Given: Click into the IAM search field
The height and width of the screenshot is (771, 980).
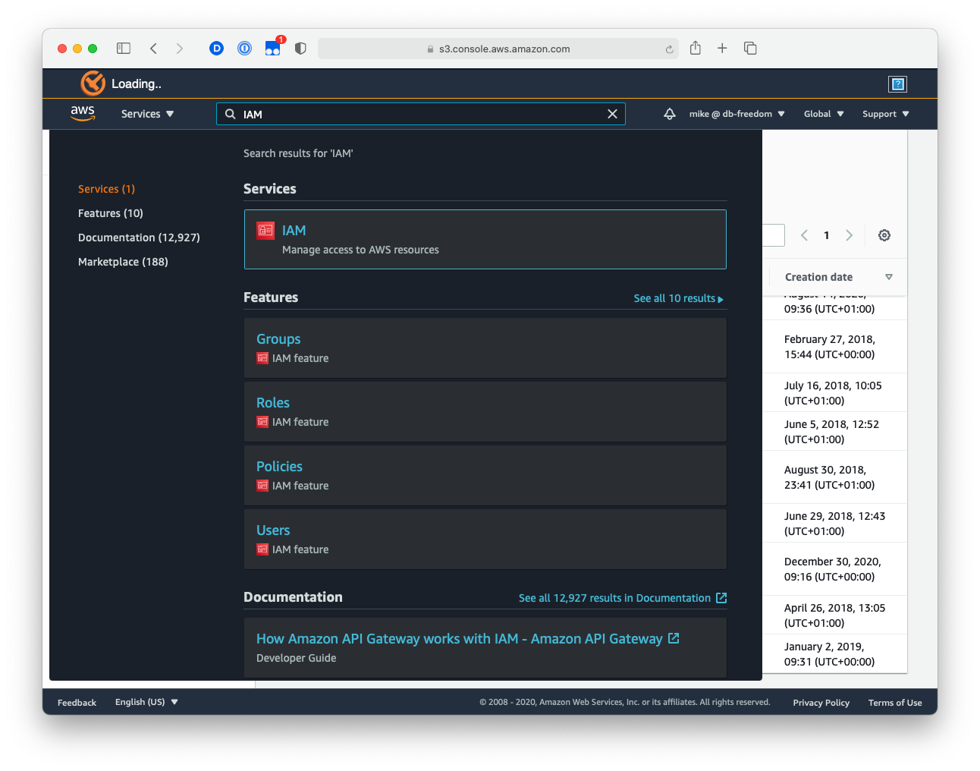Looking at the screenshot, I should pos(421,114).
